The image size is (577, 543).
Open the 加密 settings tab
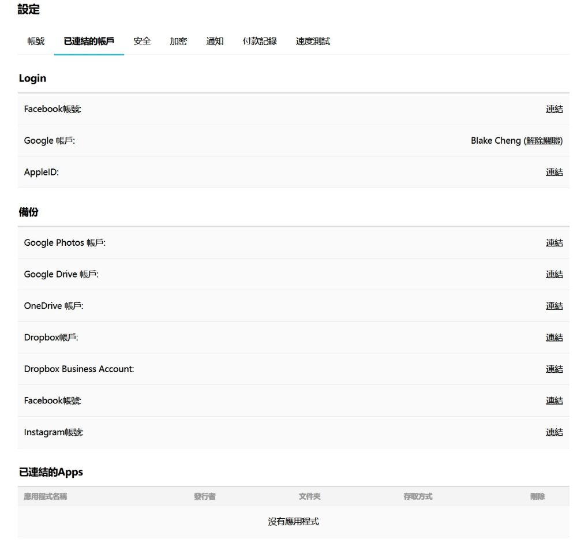[x=178, y=42]
